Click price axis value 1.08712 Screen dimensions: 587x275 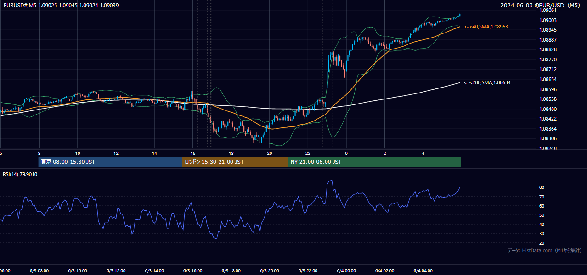(548, 69)
